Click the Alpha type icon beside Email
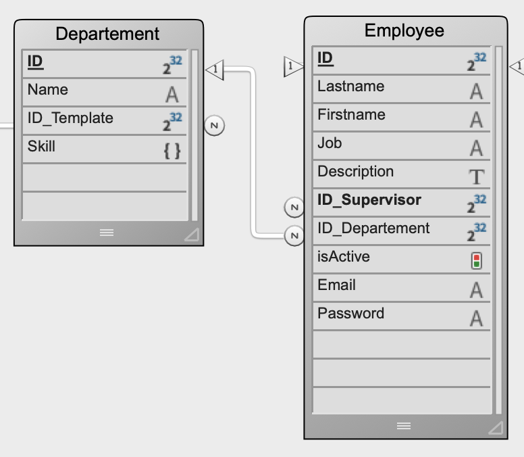524x457 pixels. point(476,290)
